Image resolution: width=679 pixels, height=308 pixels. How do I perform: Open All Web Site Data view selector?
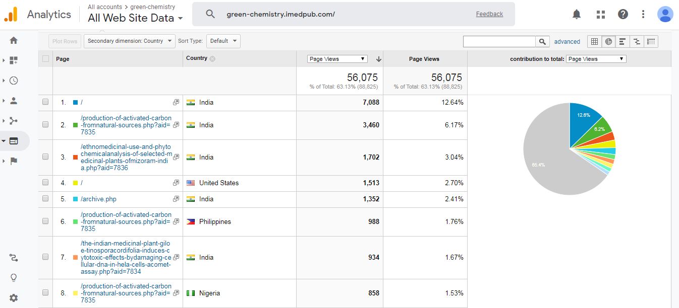[135, 19]
